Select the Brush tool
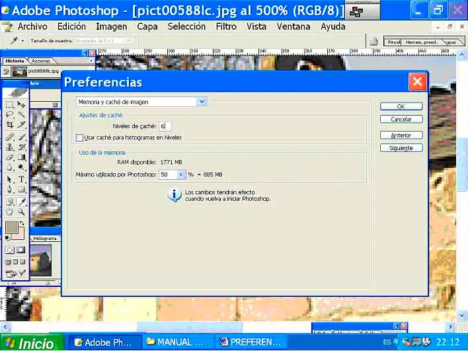The width and height of the screenshot is (468, 351). pyautogui.click(x=21, y=137)
